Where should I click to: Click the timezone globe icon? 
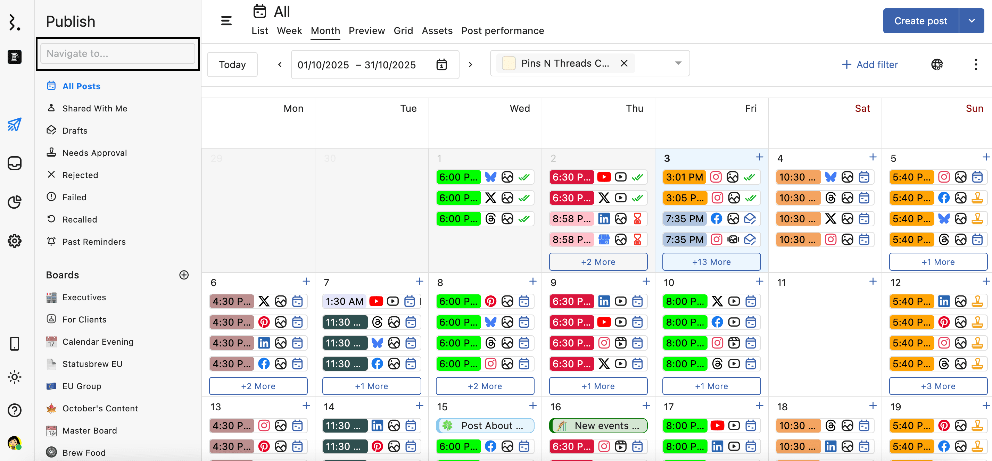(x=936, y=64)
